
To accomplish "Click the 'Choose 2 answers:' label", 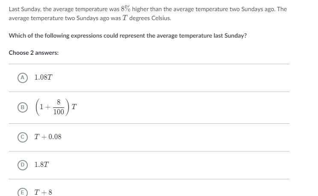I will point(34,53).
